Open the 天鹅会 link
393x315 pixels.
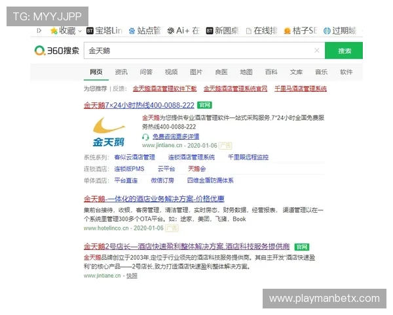tap(196, 169)
